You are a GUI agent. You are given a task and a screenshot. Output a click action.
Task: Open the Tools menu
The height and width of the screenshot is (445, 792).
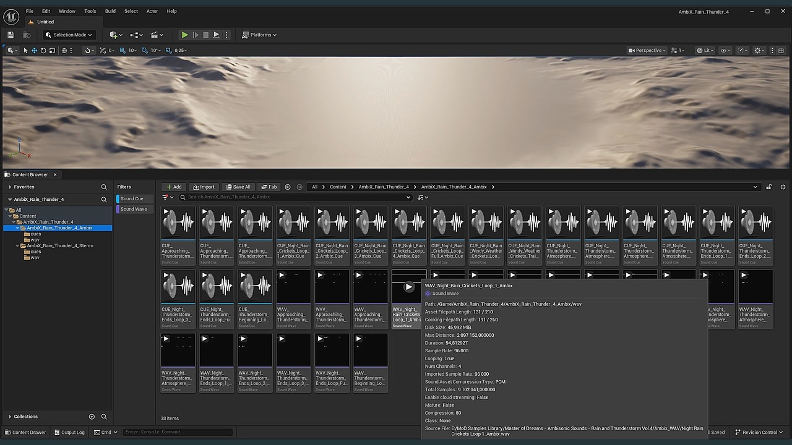pos(90,11)
